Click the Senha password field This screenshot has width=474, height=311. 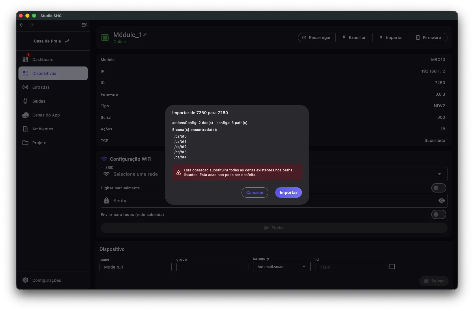274,201
